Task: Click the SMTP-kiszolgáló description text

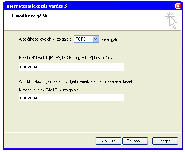Action: click(76, 81)
